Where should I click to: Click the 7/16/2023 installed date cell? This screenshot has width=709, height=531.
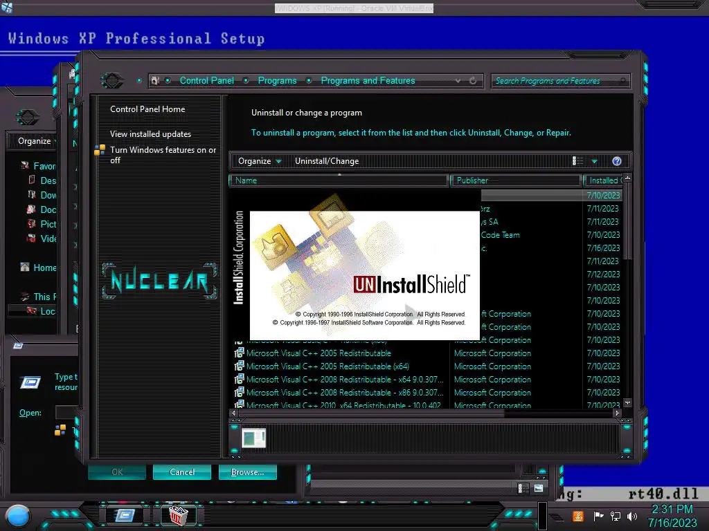point(603,248)
